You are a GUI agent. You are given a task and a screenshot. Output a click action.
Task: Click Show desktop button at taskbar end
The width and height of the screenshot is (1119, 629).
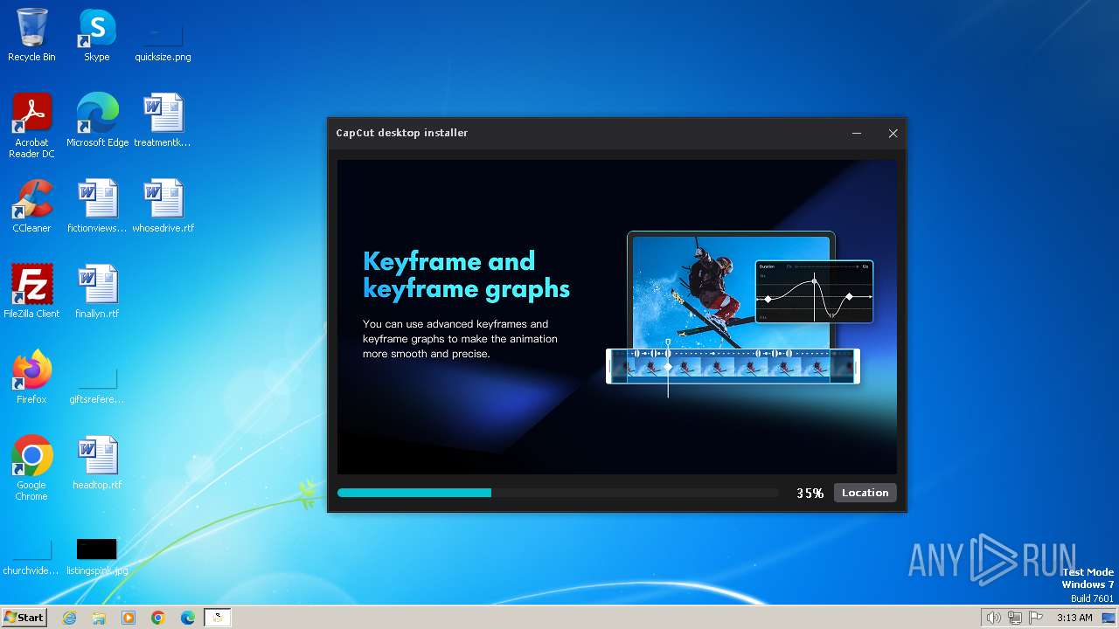(x=1109, y=618)
